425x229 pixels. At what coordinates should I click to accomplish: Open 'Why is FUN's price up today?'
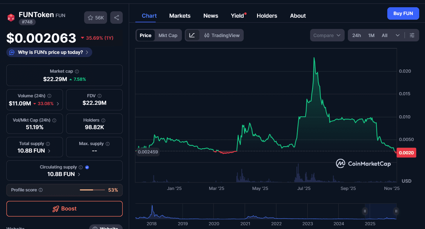coord(49,52)
